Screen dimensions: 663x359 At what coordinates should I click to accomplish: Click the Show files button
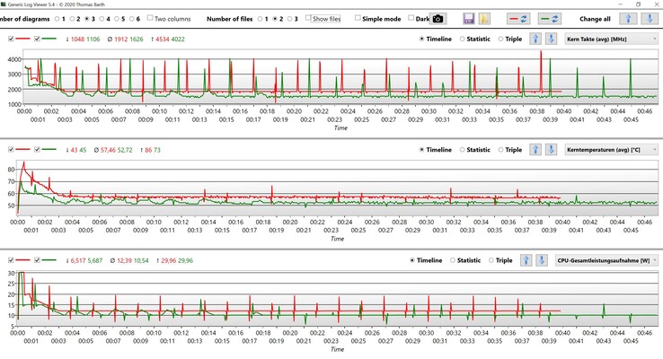coord(323,18)
